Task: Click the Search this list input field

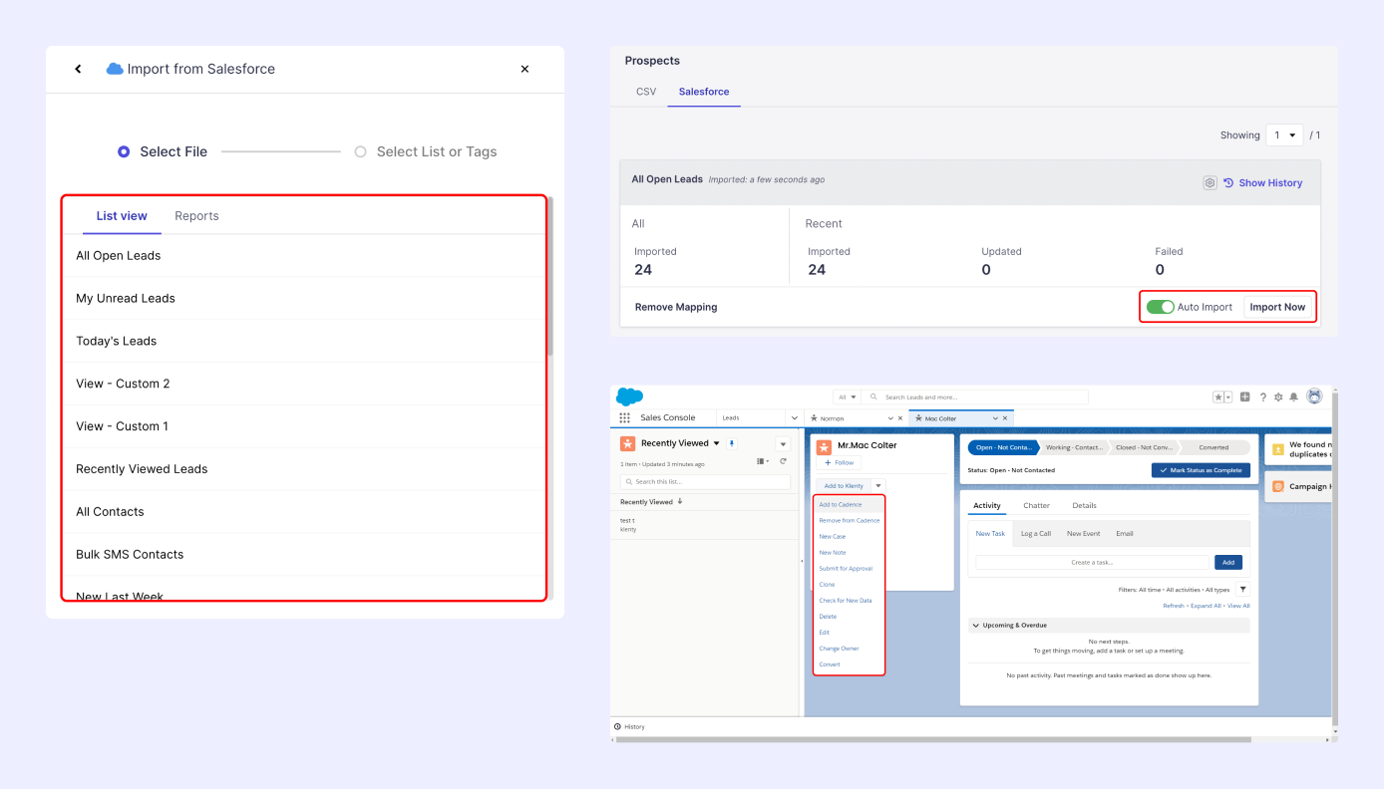Action: click(x=705, y=480)
